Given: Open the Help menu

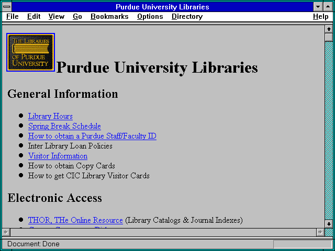Looking at the screenshot, I should click(x=321, y=17).
